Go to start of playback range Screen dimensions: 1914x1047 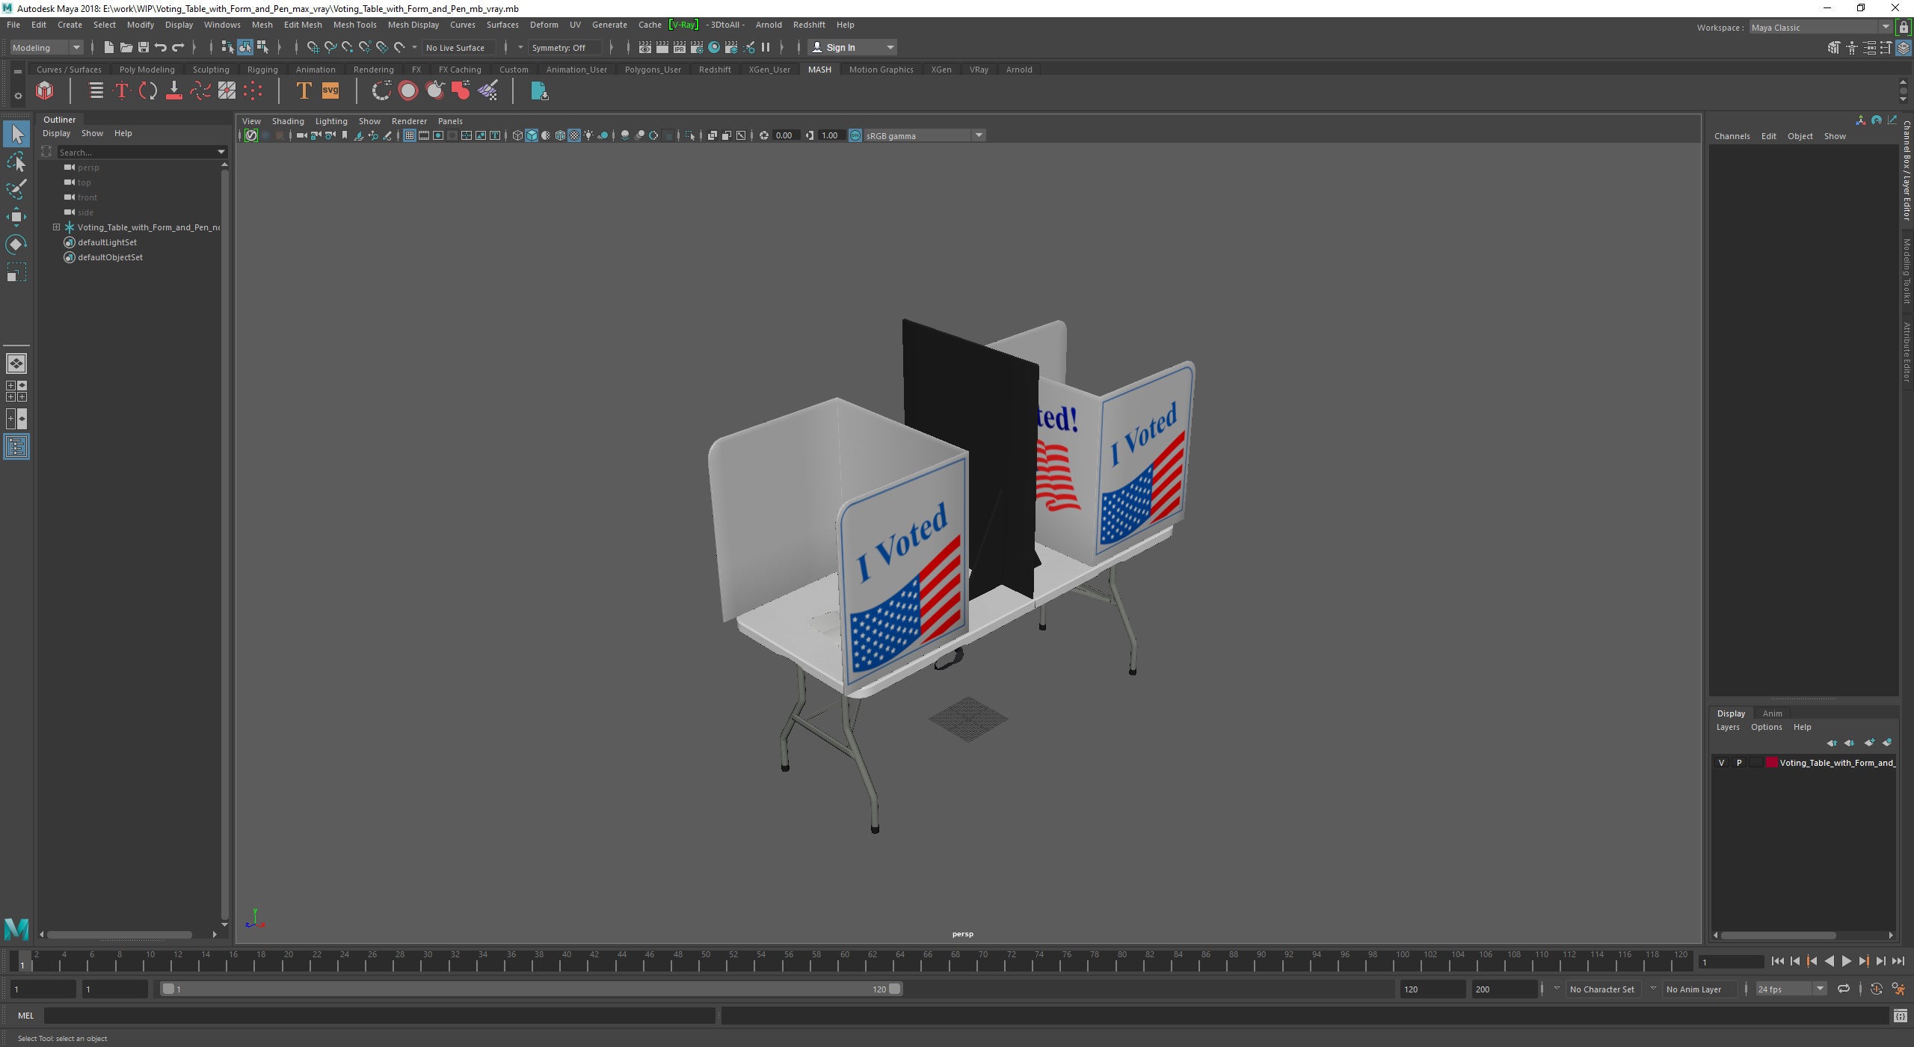(1777, 962)
